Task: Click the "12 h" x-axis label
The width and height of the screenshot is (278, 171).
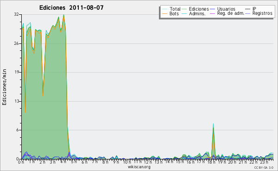Action: (147, 162)
